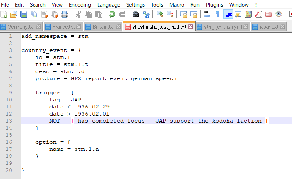Image resolution: width=292 pixels, height=179 pixels.
Task: Open the Search menu
Action: coord(38,5)
